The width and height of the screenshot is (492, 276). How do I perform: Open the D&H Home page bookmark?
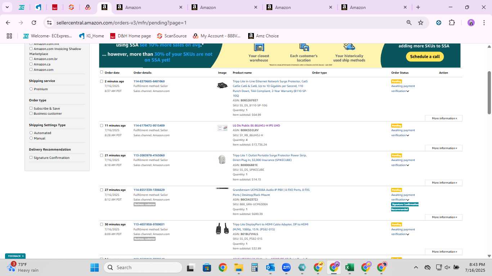[x=130, y=36]
